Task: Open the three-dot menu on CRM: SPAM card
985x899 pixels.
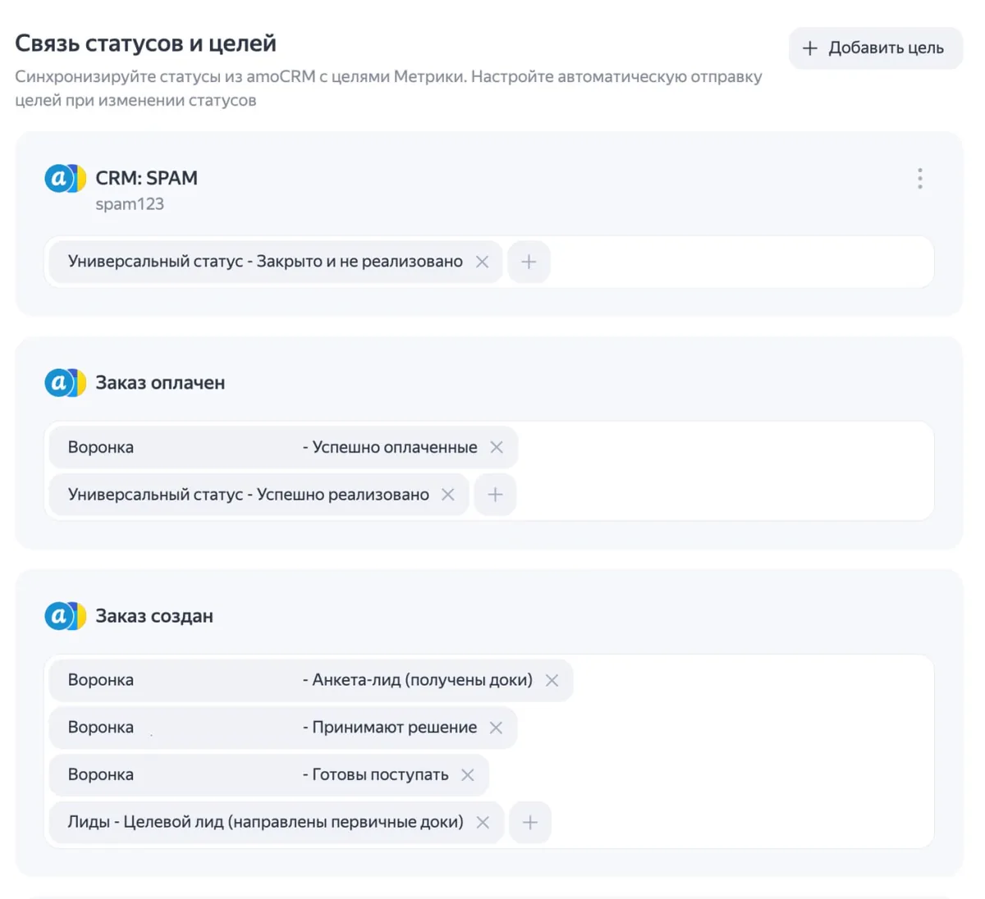Action: click(x=919, y=179)
